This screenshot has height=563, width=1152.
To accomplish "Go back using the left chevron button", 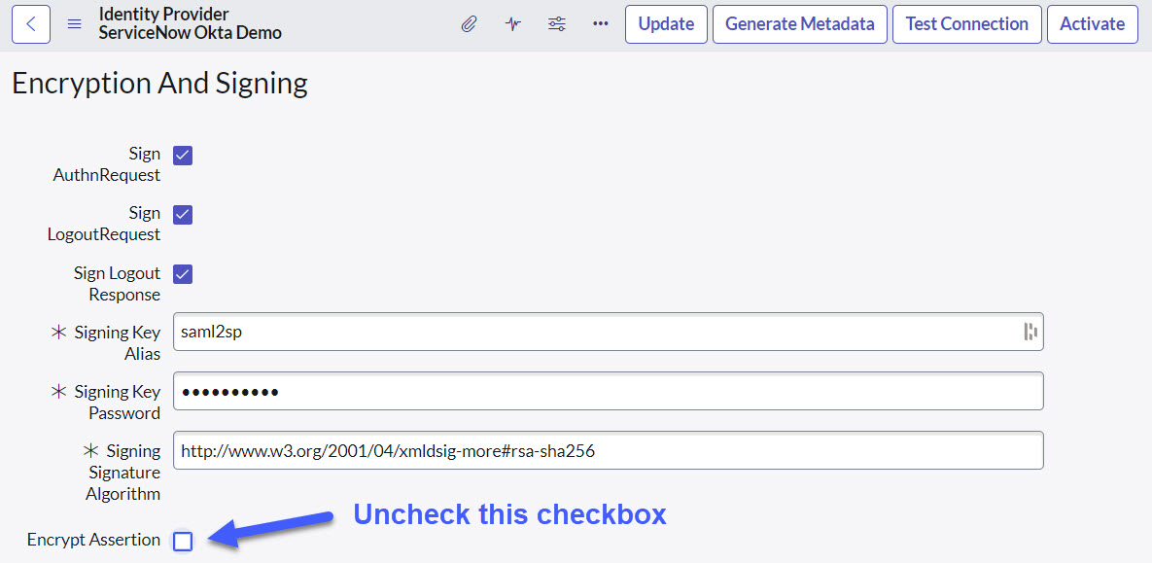I will click(31, 24).
